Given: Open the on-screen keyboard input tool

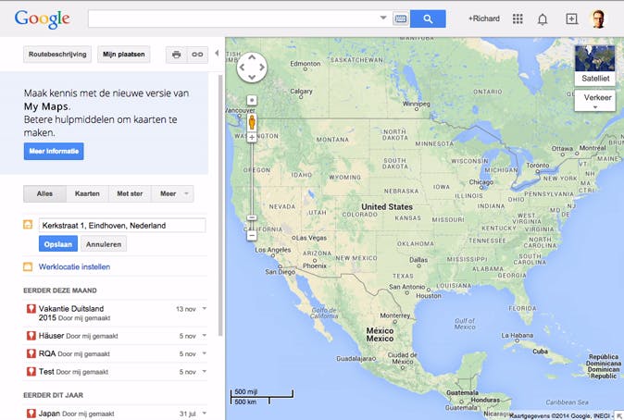Looking at the screenshot, I should coord(401,19).
